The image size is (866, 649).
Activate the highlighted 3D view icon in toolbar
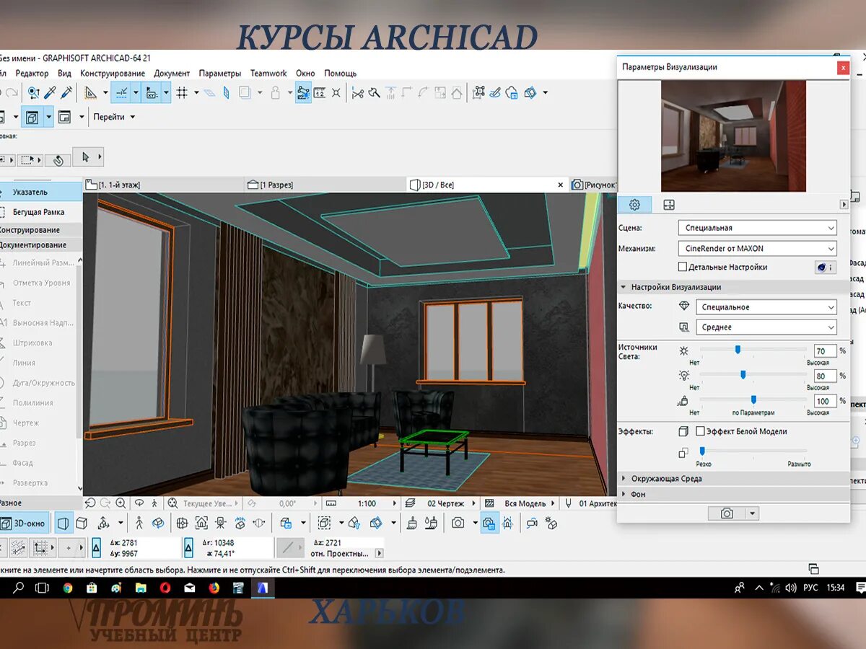(x=32, y=117)
